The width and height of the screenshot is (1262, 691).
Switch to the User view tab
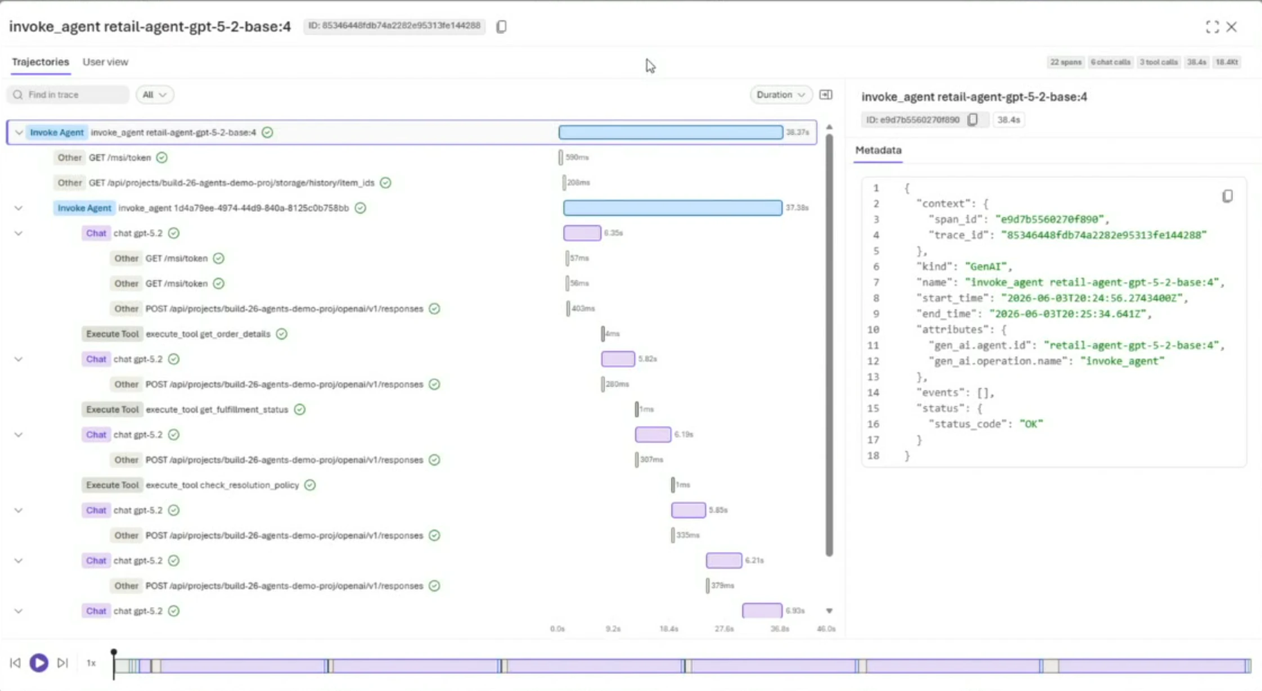pos(105,62)
